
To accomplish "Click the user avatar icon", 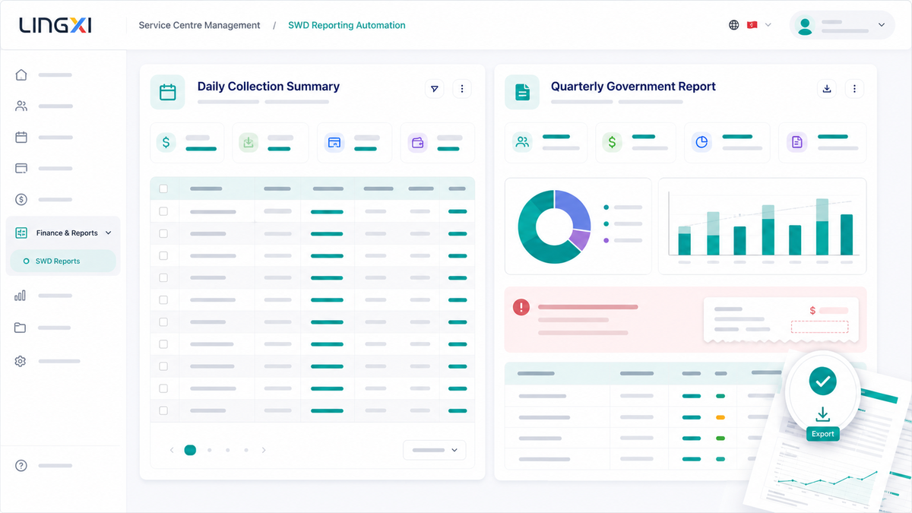I will [806, 25].
